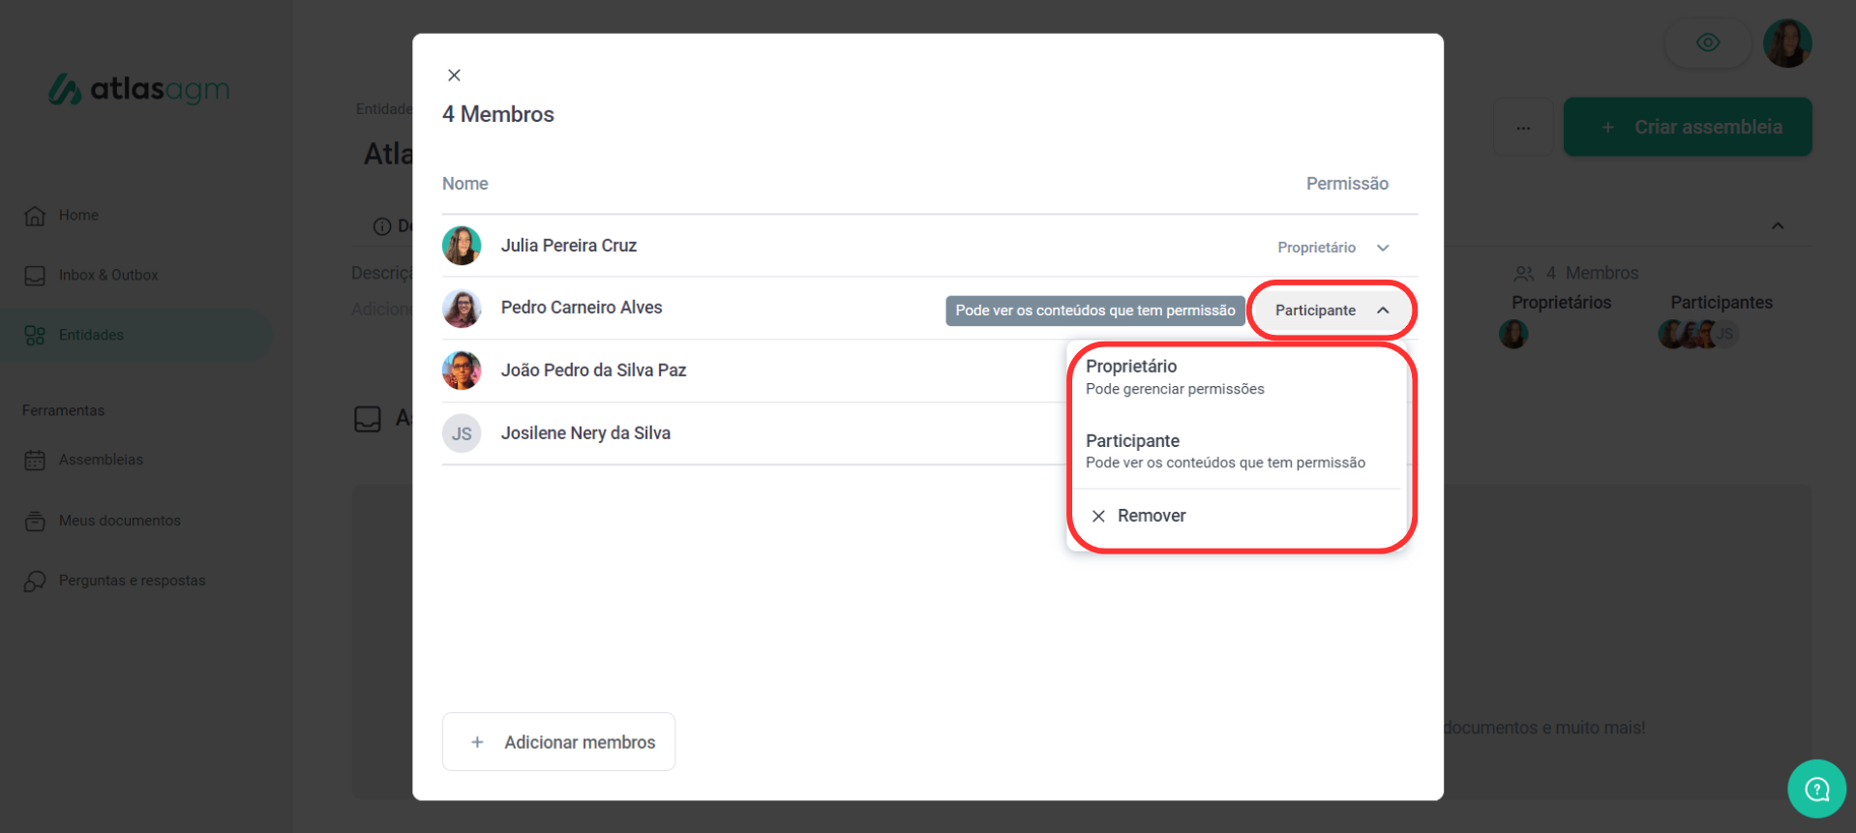Open Perguntas e respostas chat icon

coord(35,581)
